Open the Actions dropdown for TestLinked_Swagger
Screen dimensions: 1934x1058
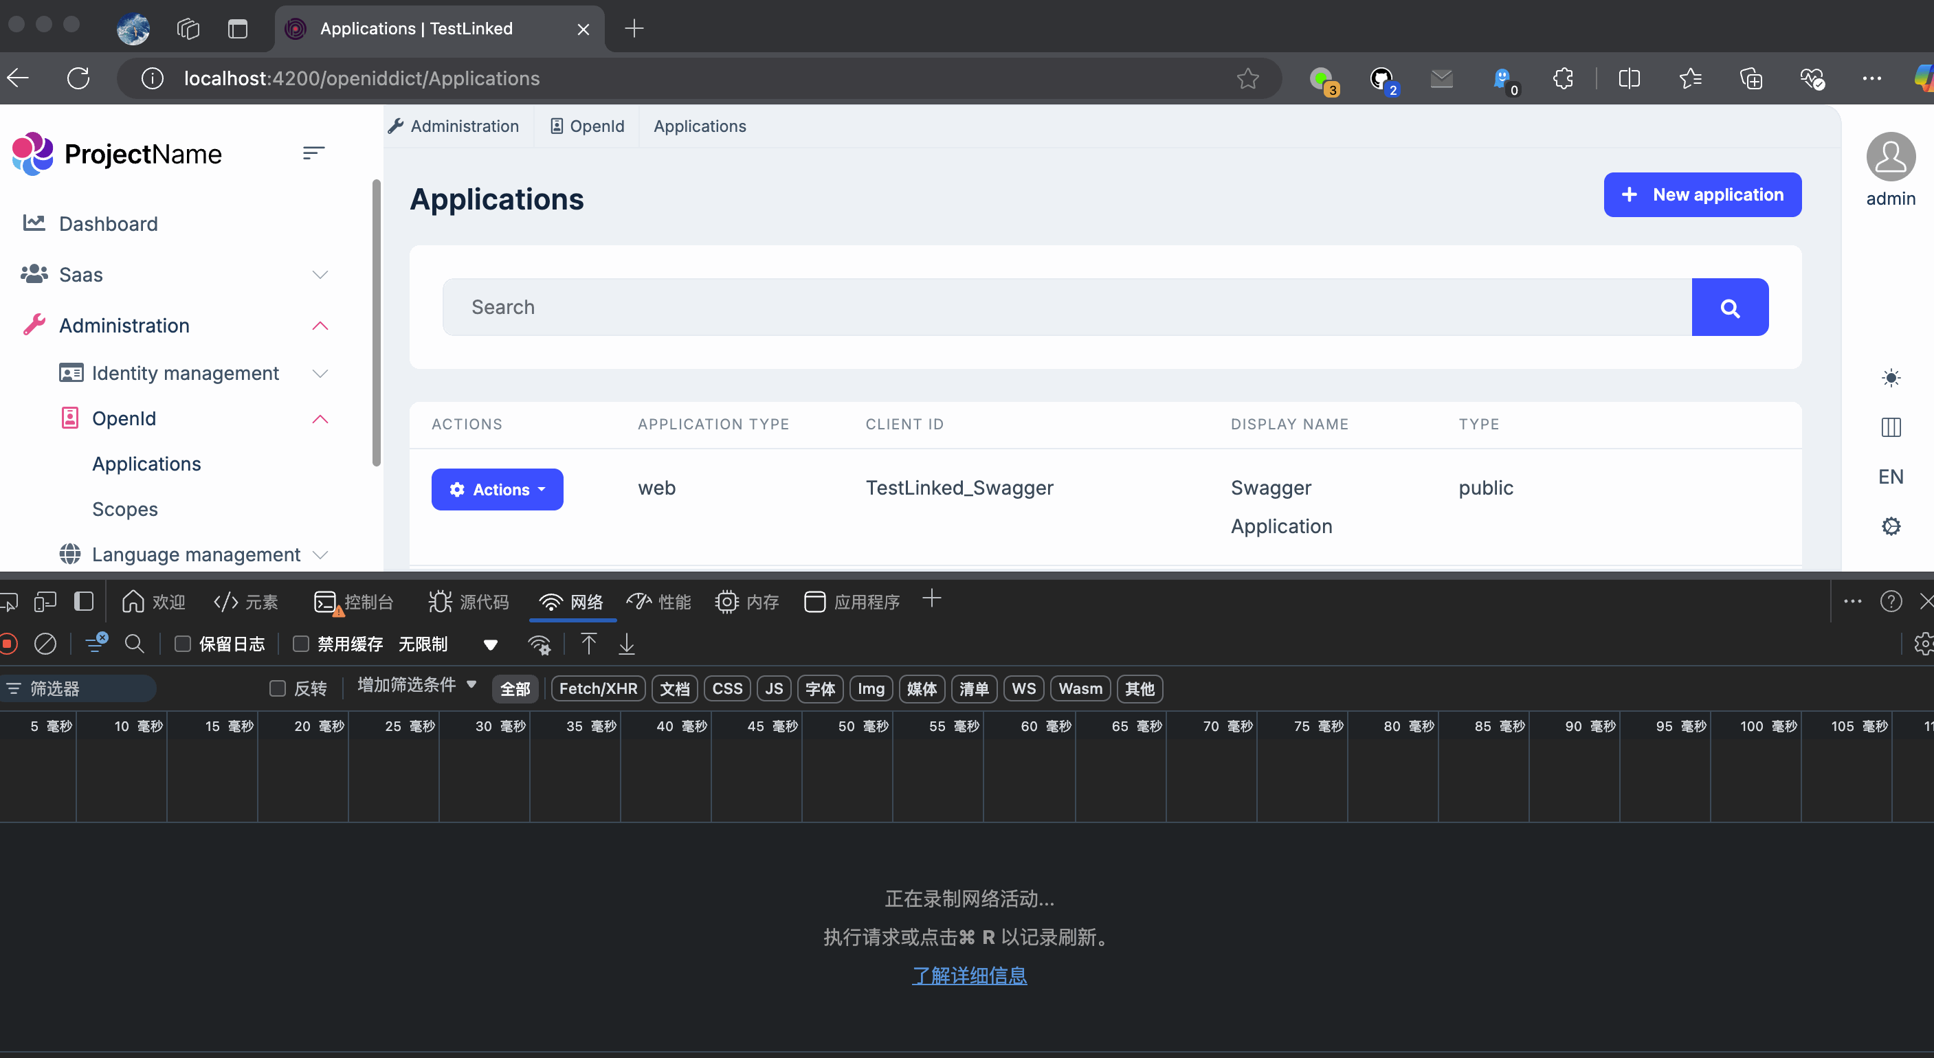[x=497, y=489]
